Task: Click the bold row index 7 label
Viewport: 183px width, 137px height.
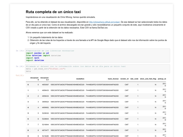Action: (28, 124)
